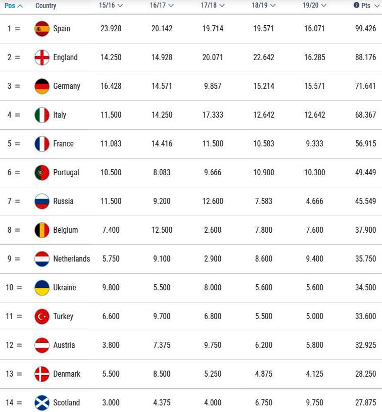Open the Italy country link
Screen dimensions: 382x412
[60, 115]
